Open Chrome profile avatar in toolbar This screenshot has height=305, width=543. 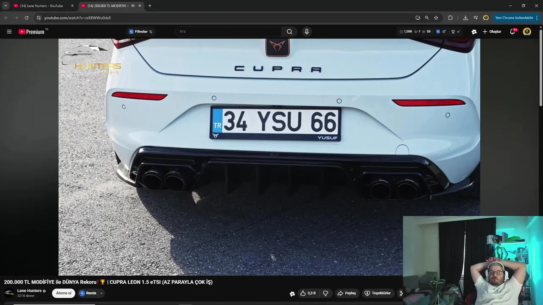[x=486, y=18]
